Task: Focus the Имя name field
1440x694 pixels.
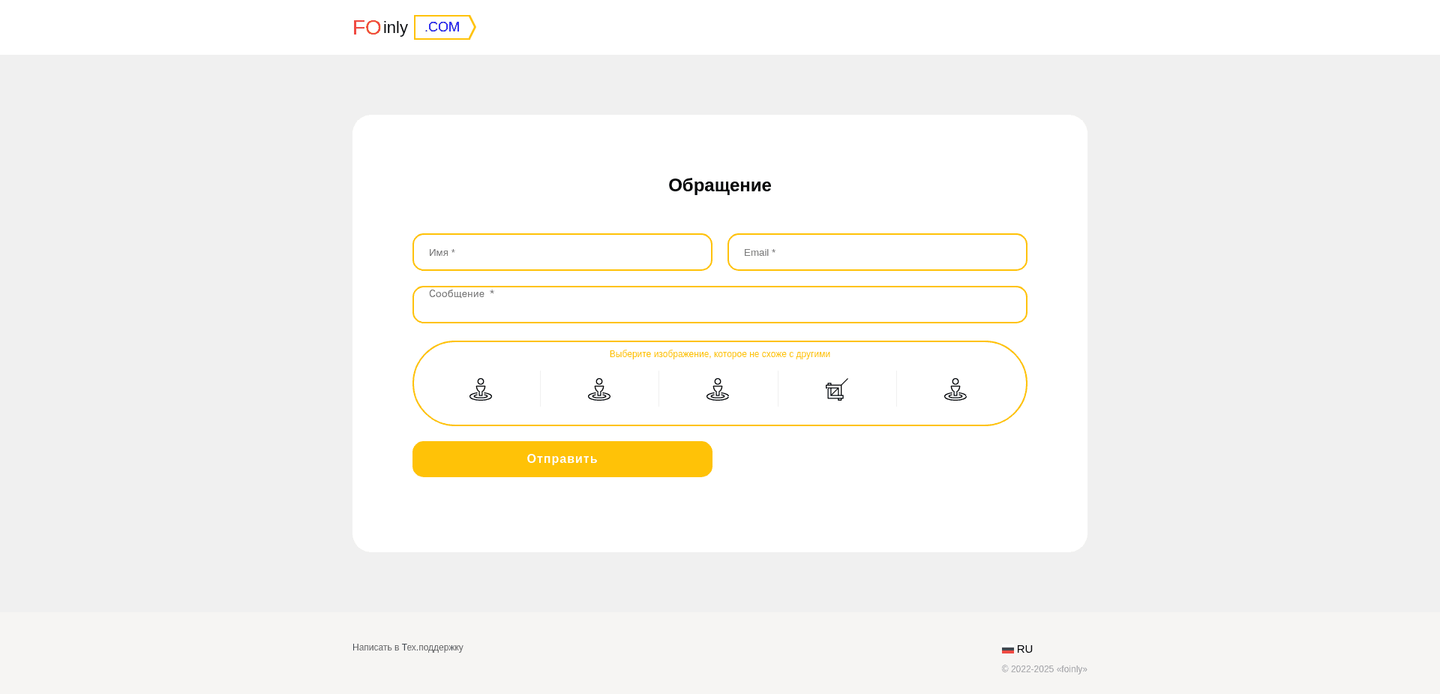Action: click(562, 252)
